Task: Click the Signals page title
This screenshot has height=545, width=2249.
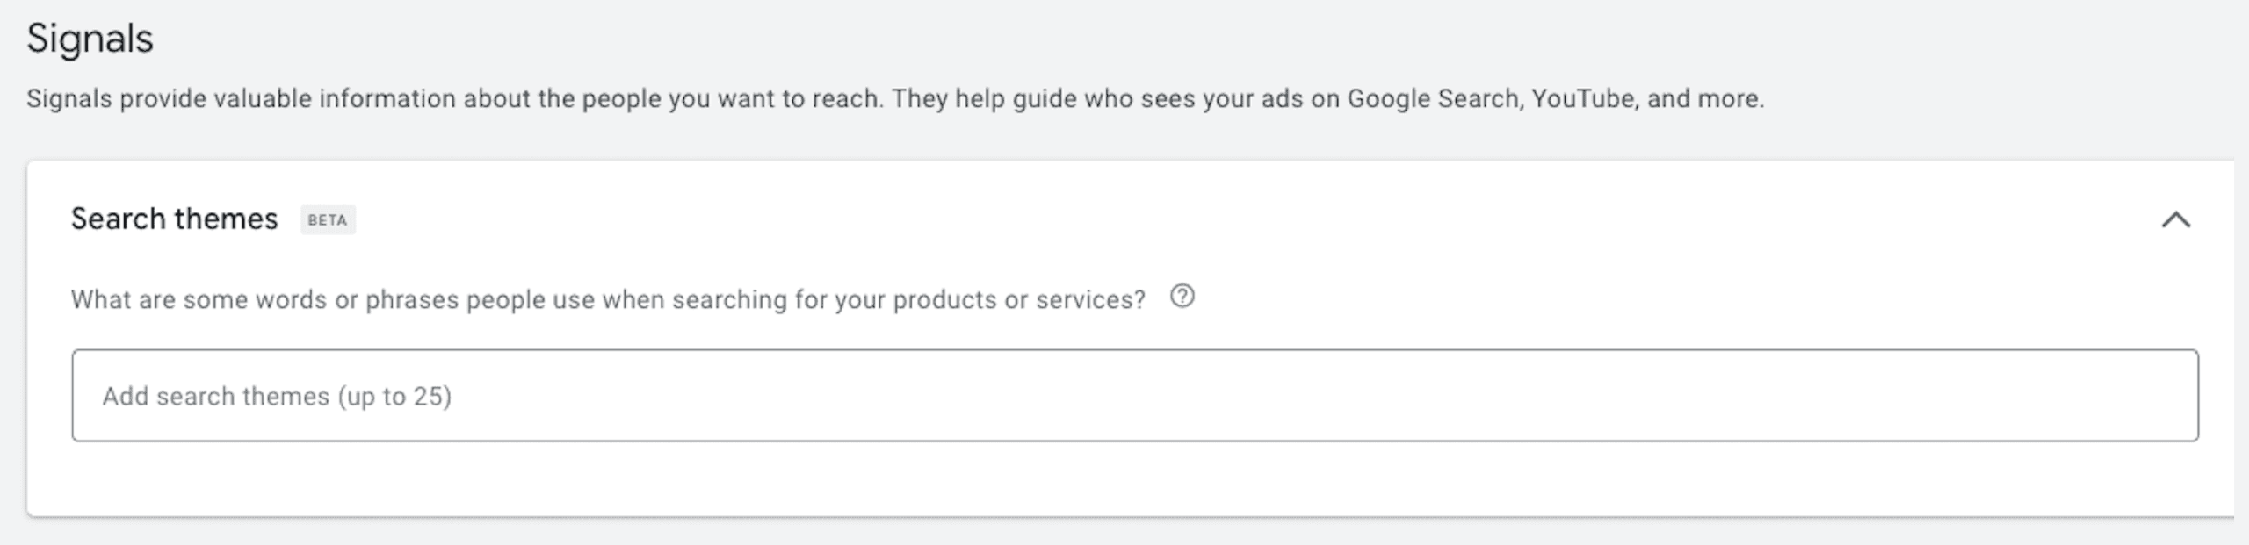Action: point(90,39)
